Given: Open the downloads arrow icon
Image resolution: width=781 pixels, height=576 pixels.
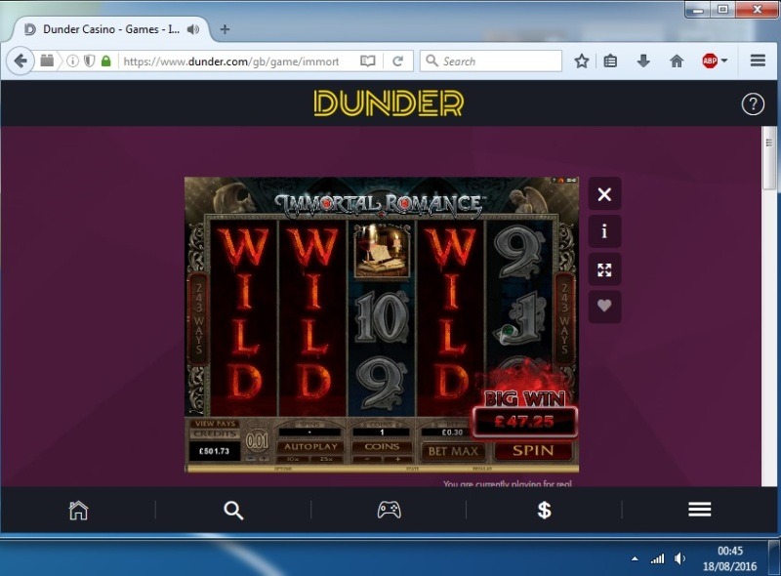Looking at the screenshot, I should [643, 62].
